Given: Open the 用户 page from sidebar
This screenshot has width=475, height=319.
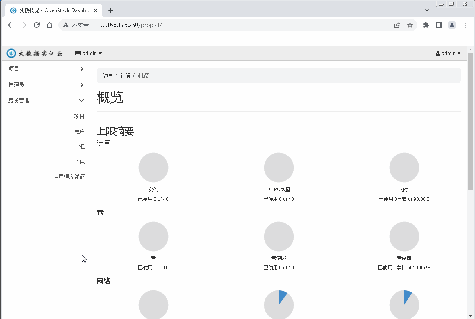Looking at the screenshot, I should [79, 131].
